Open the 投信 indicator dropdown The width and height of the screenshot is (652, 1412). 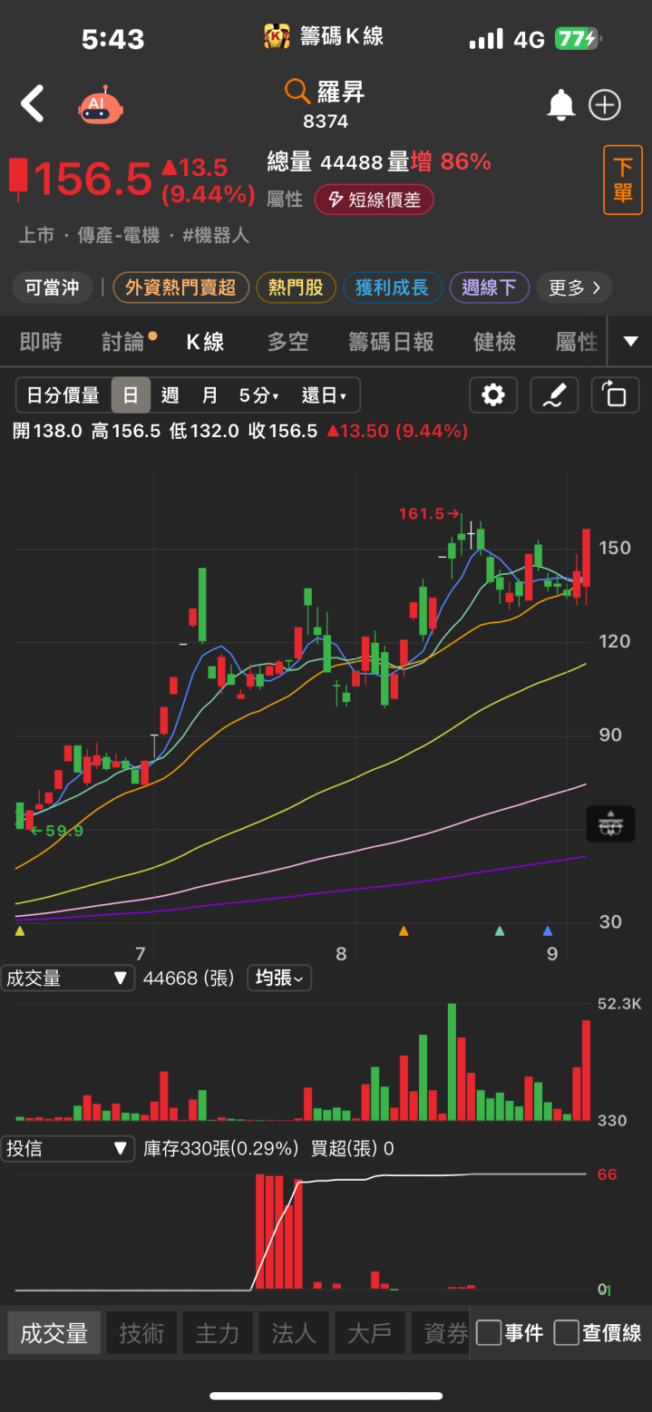click(x=68, y=1149)
